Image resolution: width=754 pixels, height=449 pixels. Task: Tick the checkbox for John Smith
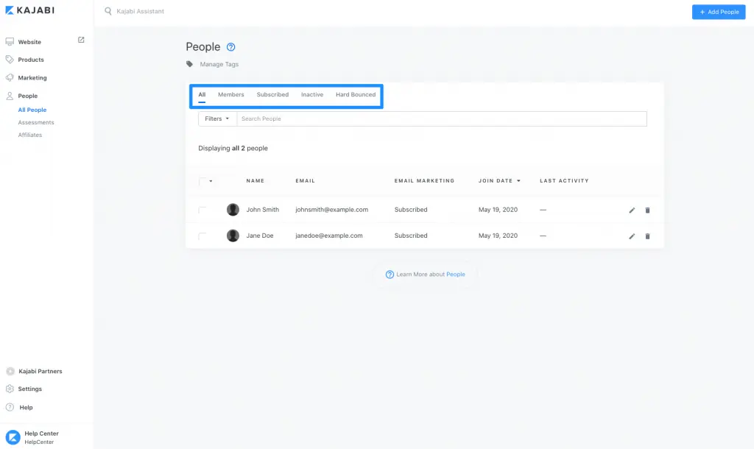click(x=202, y=211)
